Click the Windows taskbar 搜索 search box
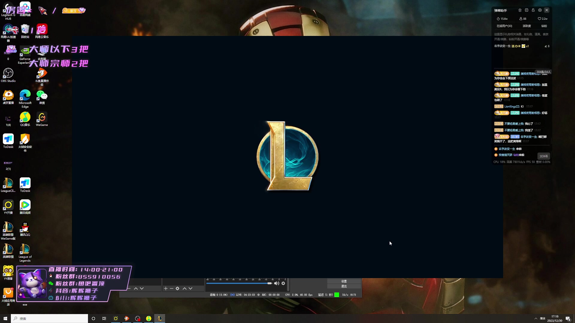This screenshot has height=323, width=575. point(49,319)
